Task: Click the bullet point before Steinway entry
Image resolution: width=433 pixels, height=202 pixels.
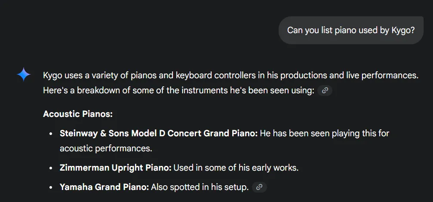Action: coord(51,134)
